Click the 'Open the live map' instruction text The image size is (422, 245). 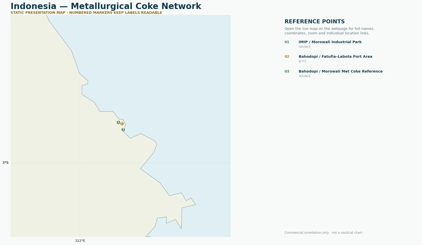point(329,31)
